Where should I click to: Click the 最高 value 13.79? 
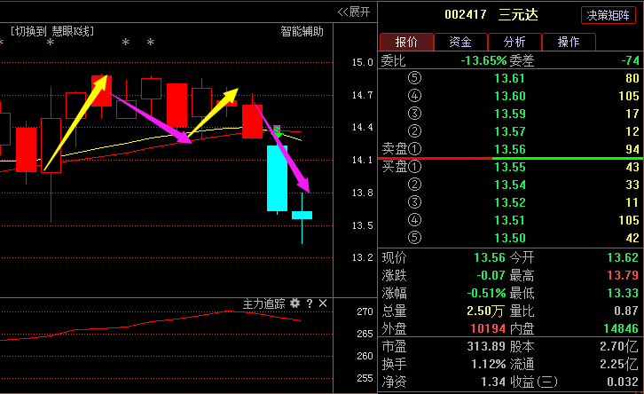point(623,275)
